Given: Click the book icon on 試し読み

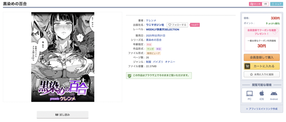Looking at the screenshot, I should 57,115.
